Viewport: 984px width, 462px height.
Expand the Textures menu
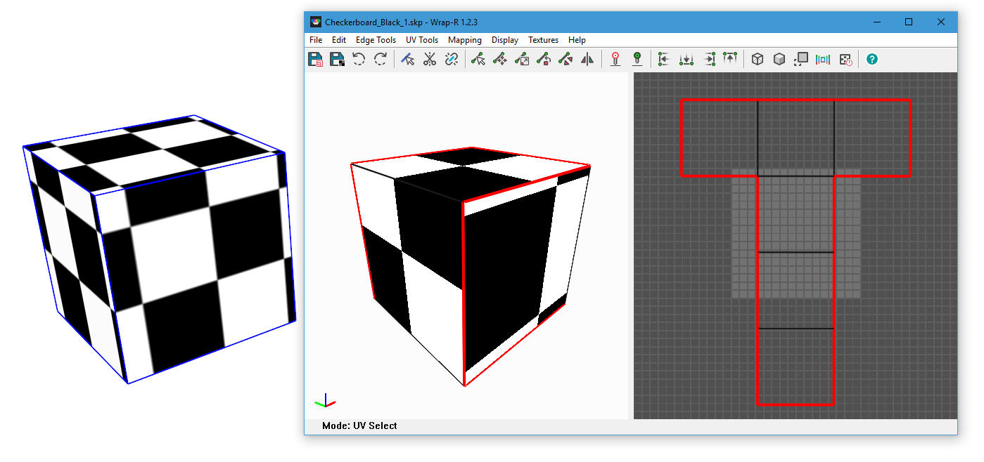click(x=543, y=40)
